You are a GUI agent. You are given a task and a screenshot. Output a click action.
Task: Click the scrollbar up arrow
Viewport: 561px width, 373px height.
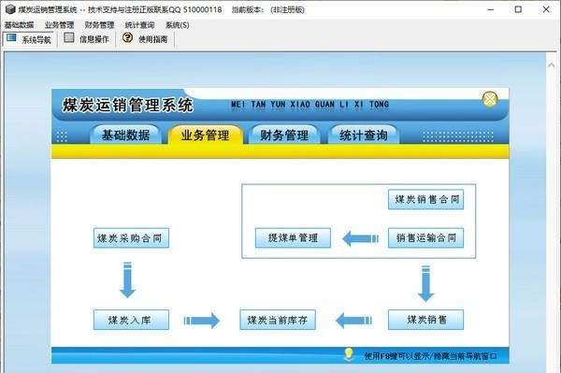(x=551, y=65)
